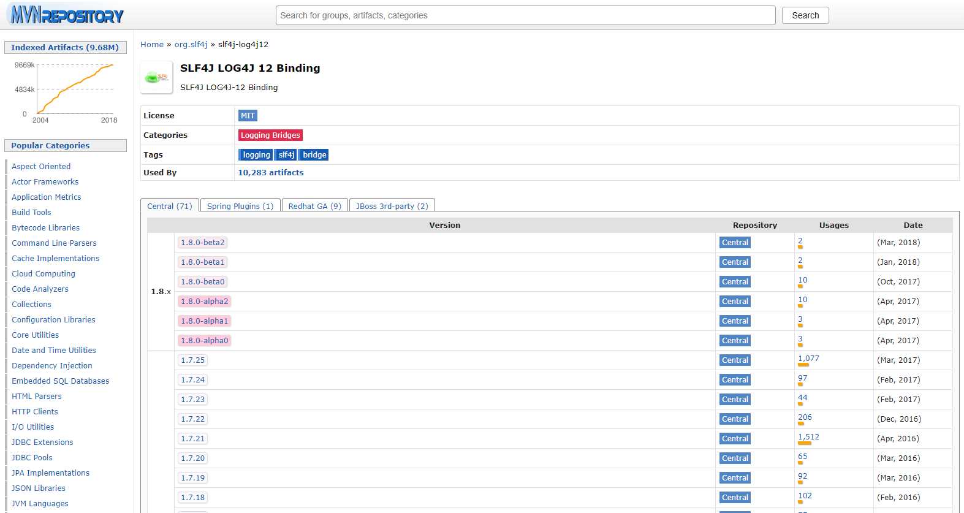Click Central repository badge for 1.7.25
The height and width of the screenshot is (513, 964).
735,360
